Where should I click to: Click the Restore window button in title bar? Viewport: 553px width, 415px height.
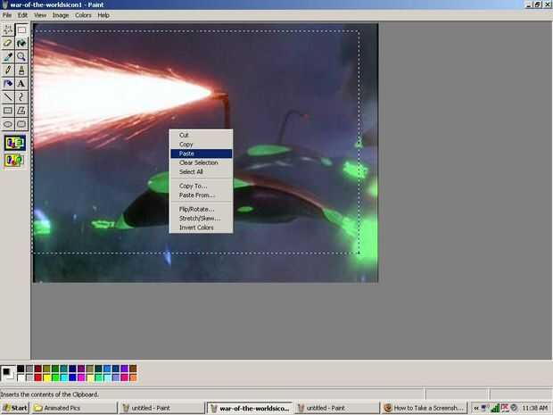click(538, 4)
